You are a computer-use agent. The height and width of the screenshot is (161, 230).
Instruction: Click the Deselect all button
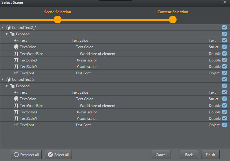[x=26, y=155]
